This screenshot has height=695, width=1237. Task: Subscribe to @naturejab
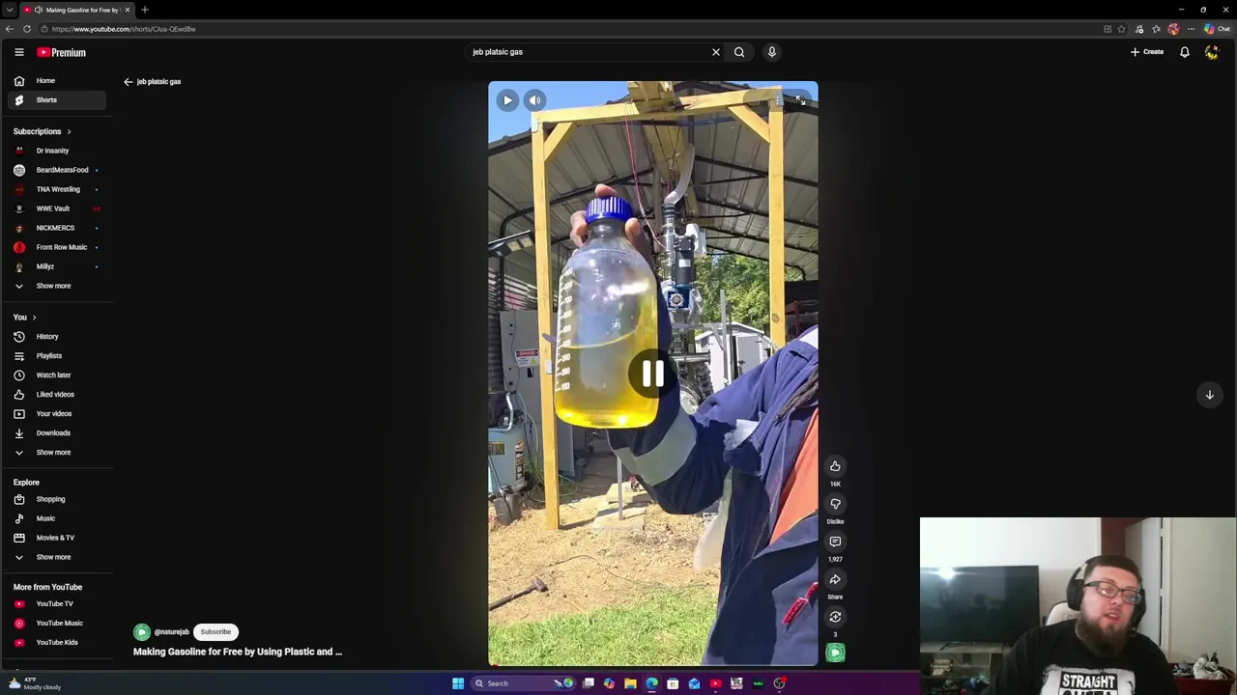pyautogui.click(x=216, y=632)
